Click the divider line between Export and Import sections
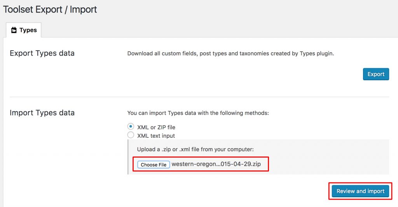Screen dimensions: 398x207 pos(199,97)
